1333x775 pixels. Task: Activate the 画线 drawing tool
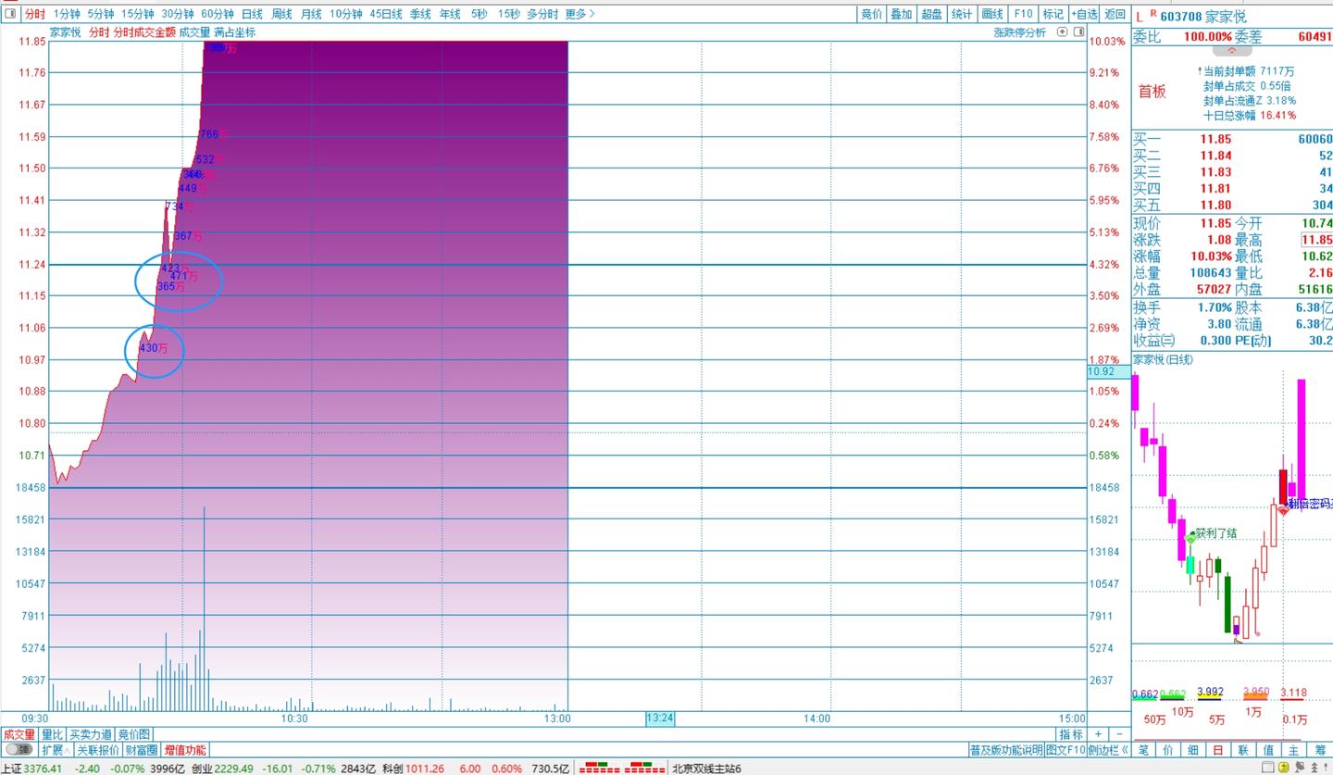[992, 14]
